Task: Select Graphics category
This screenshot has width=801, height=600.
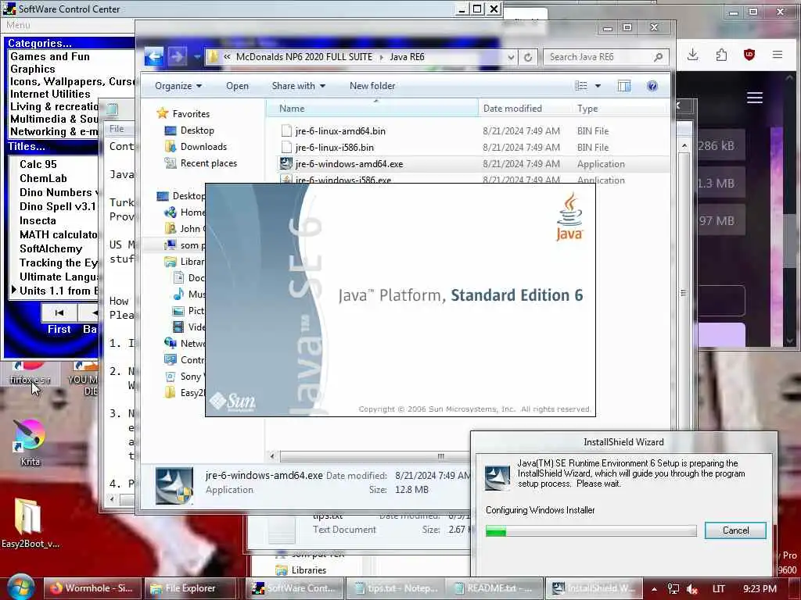Action: point(32,69)
